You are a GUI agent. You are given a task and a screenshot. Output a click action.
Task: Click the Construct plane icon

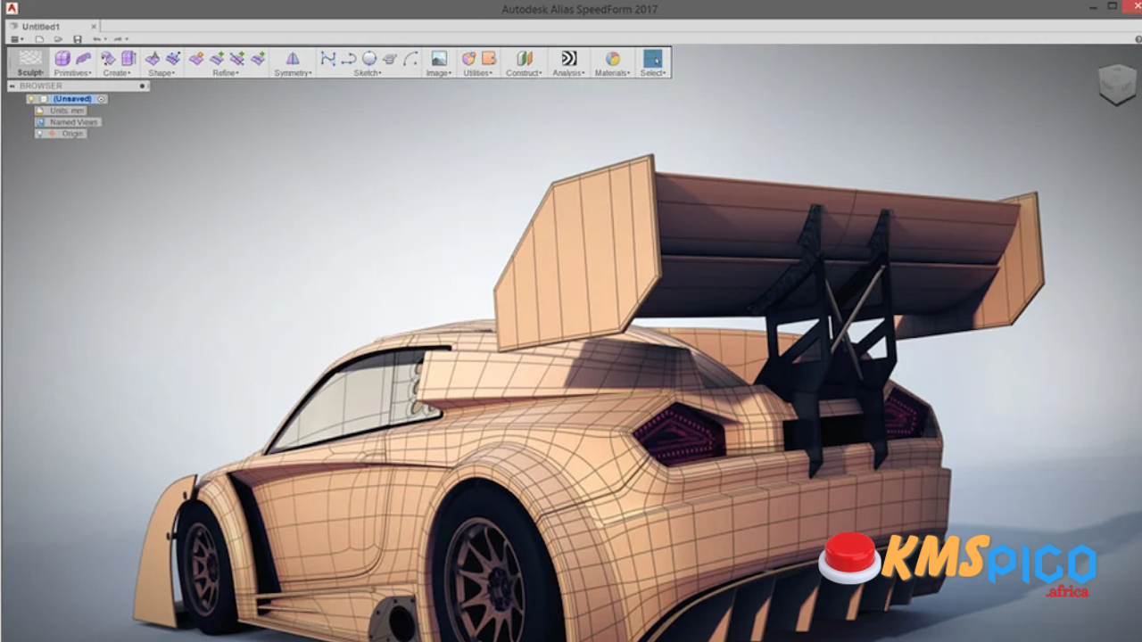tap(524, 59)
